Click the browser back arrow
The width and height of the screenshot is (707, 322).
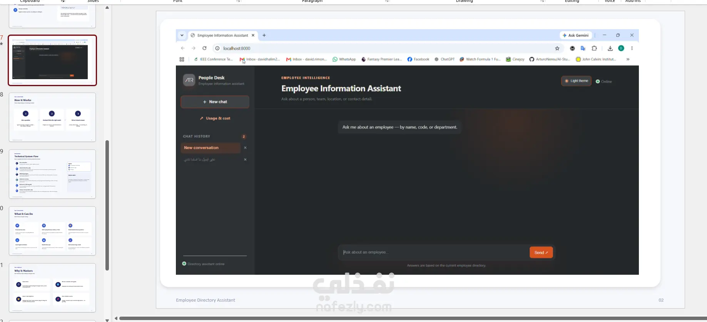[183, 48]
